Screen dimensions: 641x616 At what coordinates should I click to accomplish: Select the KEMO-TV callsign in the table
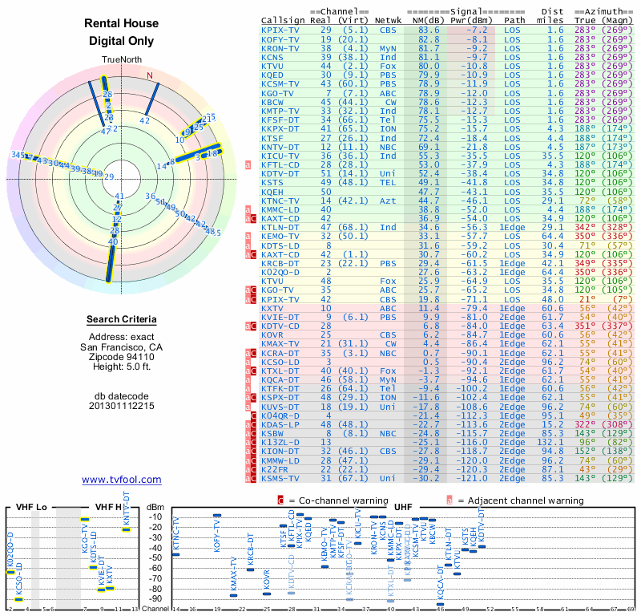[280, 237]
